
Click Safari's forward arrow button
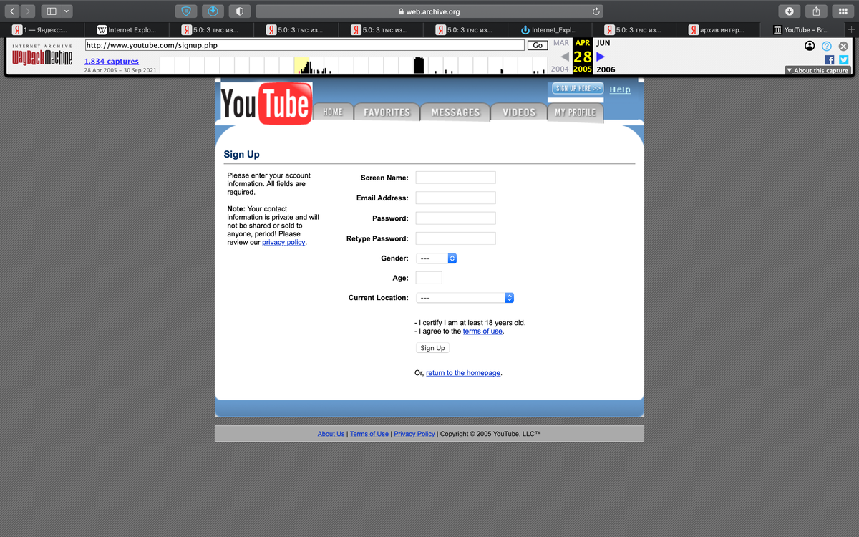(x=28, y=11)
